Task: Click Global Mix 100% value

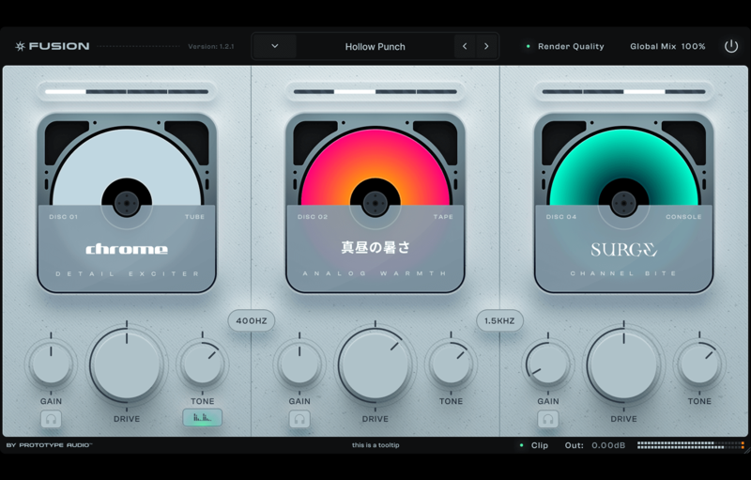Action: (x=693, y=46)
